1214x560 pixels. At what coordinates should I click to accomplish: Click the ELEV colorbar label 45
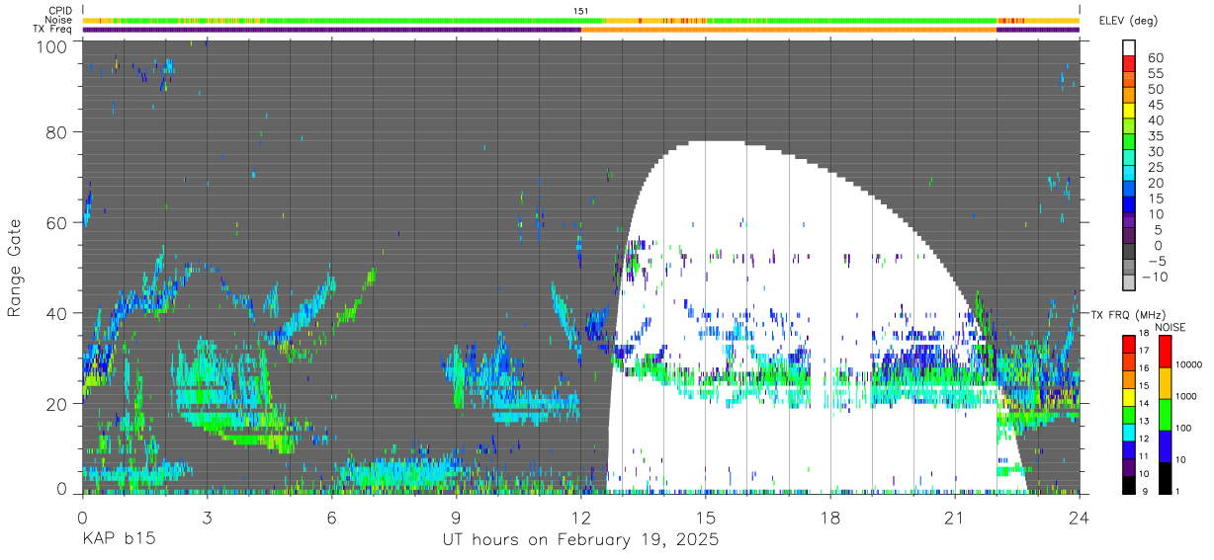(x=1154, y=105)
